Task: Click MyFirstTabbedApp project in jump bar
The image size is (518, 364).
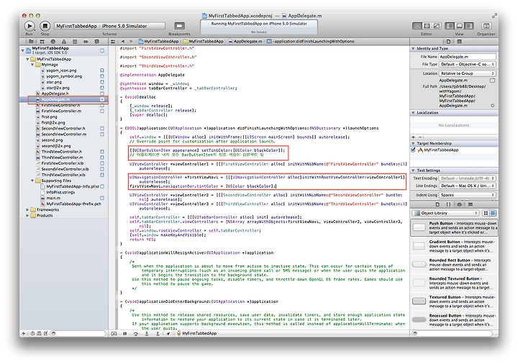Action: click(x=158, y=42)
